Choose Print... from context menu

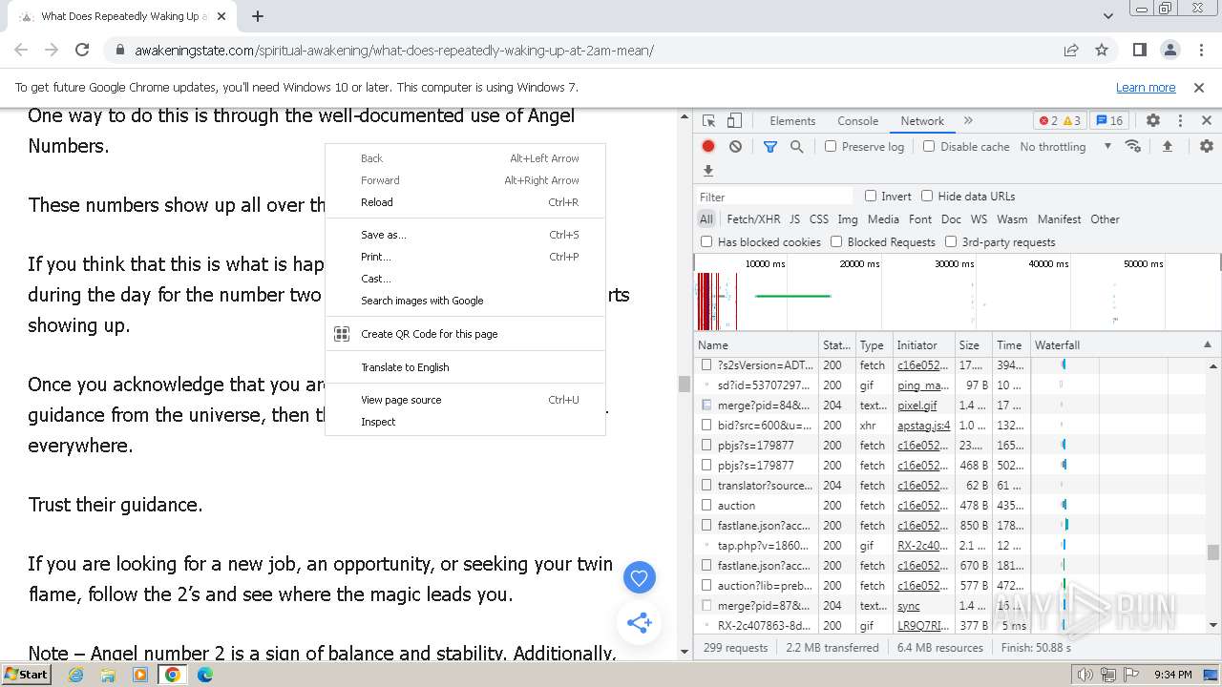click(465, 257)
